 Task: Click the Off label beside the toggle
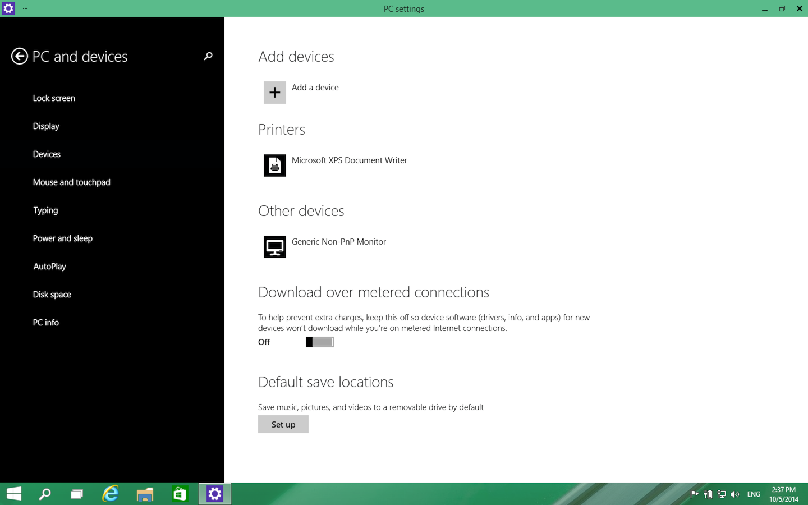click(x=264, y=342)
